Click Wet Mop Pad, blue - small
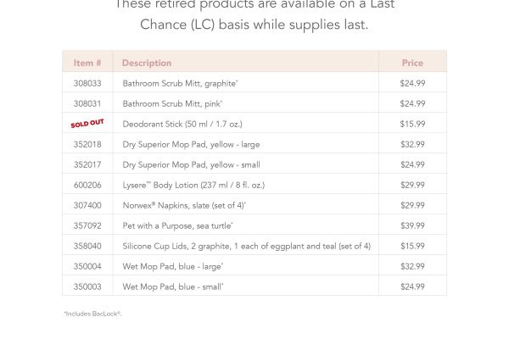 pyautogui.click(x=173, y=286)
